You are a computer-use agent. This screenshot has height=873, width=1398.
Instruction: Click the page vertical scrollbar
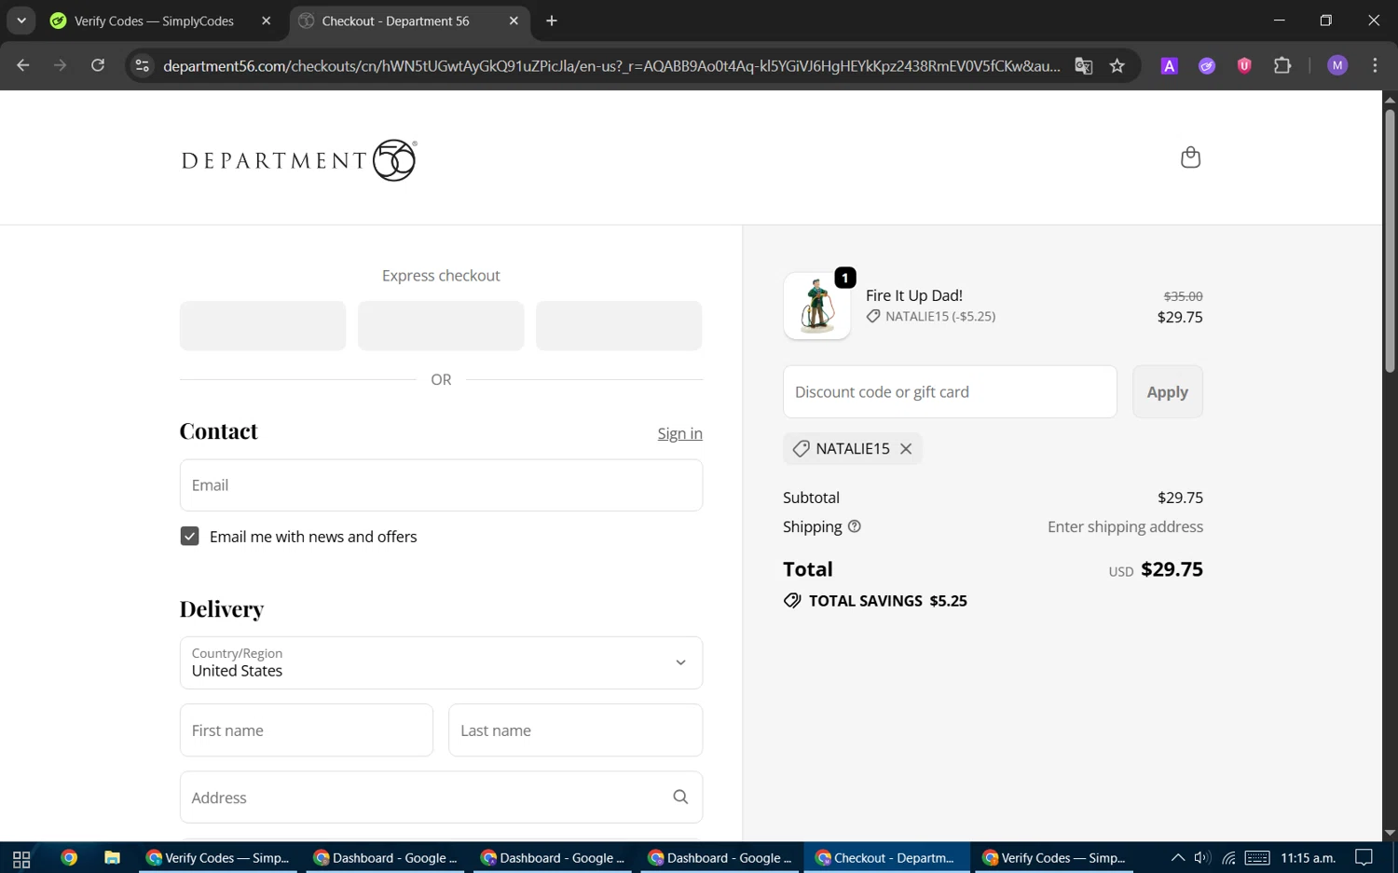pos(1390,242)
